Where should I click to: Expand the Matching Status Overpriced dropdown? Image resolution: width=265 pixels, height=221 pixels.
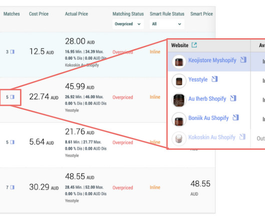point(128,24)
